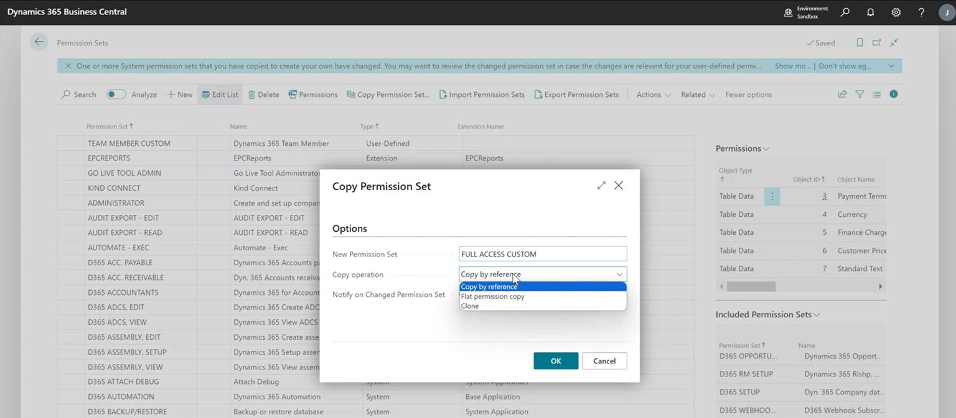Image resolution: width=956 pixels, height=418 pixels.
Task: Click the Share icon above the list
Action: 842,94
